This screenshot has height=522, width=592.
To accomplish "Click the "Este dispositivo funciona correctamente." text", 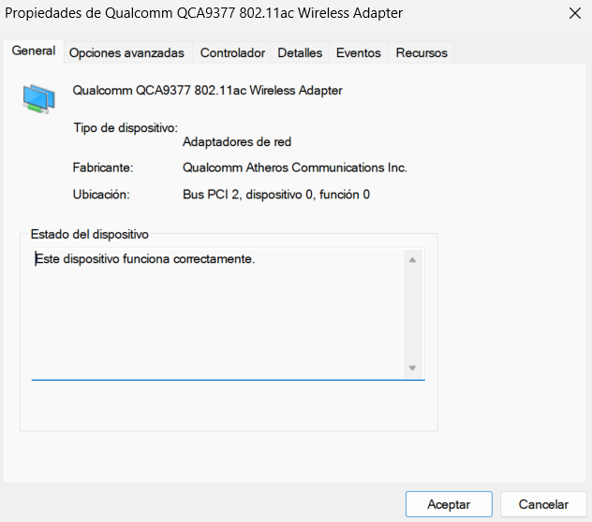I will [x=145, y=259].
